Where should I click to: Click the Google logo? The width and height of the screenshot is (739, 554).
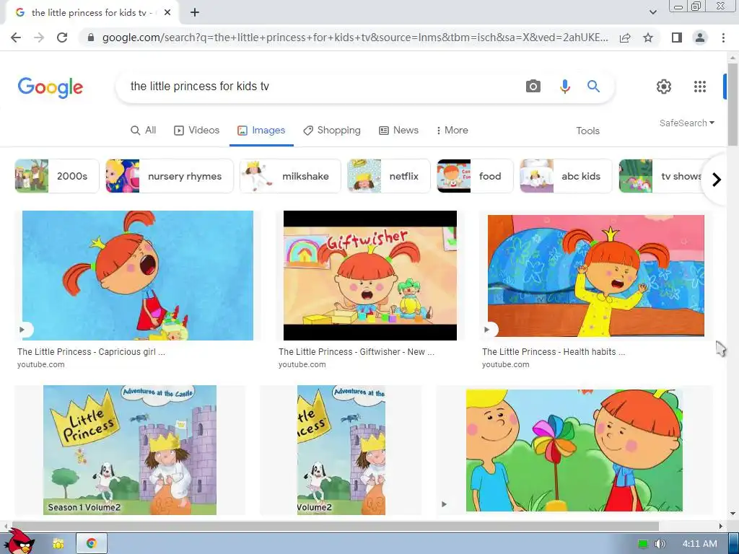click(51, 87)
